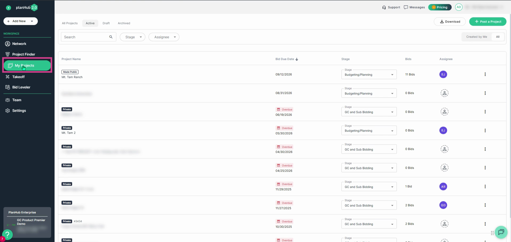Image resolution: width=511 pixels, height=242 pixels.
Task: Click the PlanHub Enterprise account card
Action: pyautogui.click(x=27, y=222)
